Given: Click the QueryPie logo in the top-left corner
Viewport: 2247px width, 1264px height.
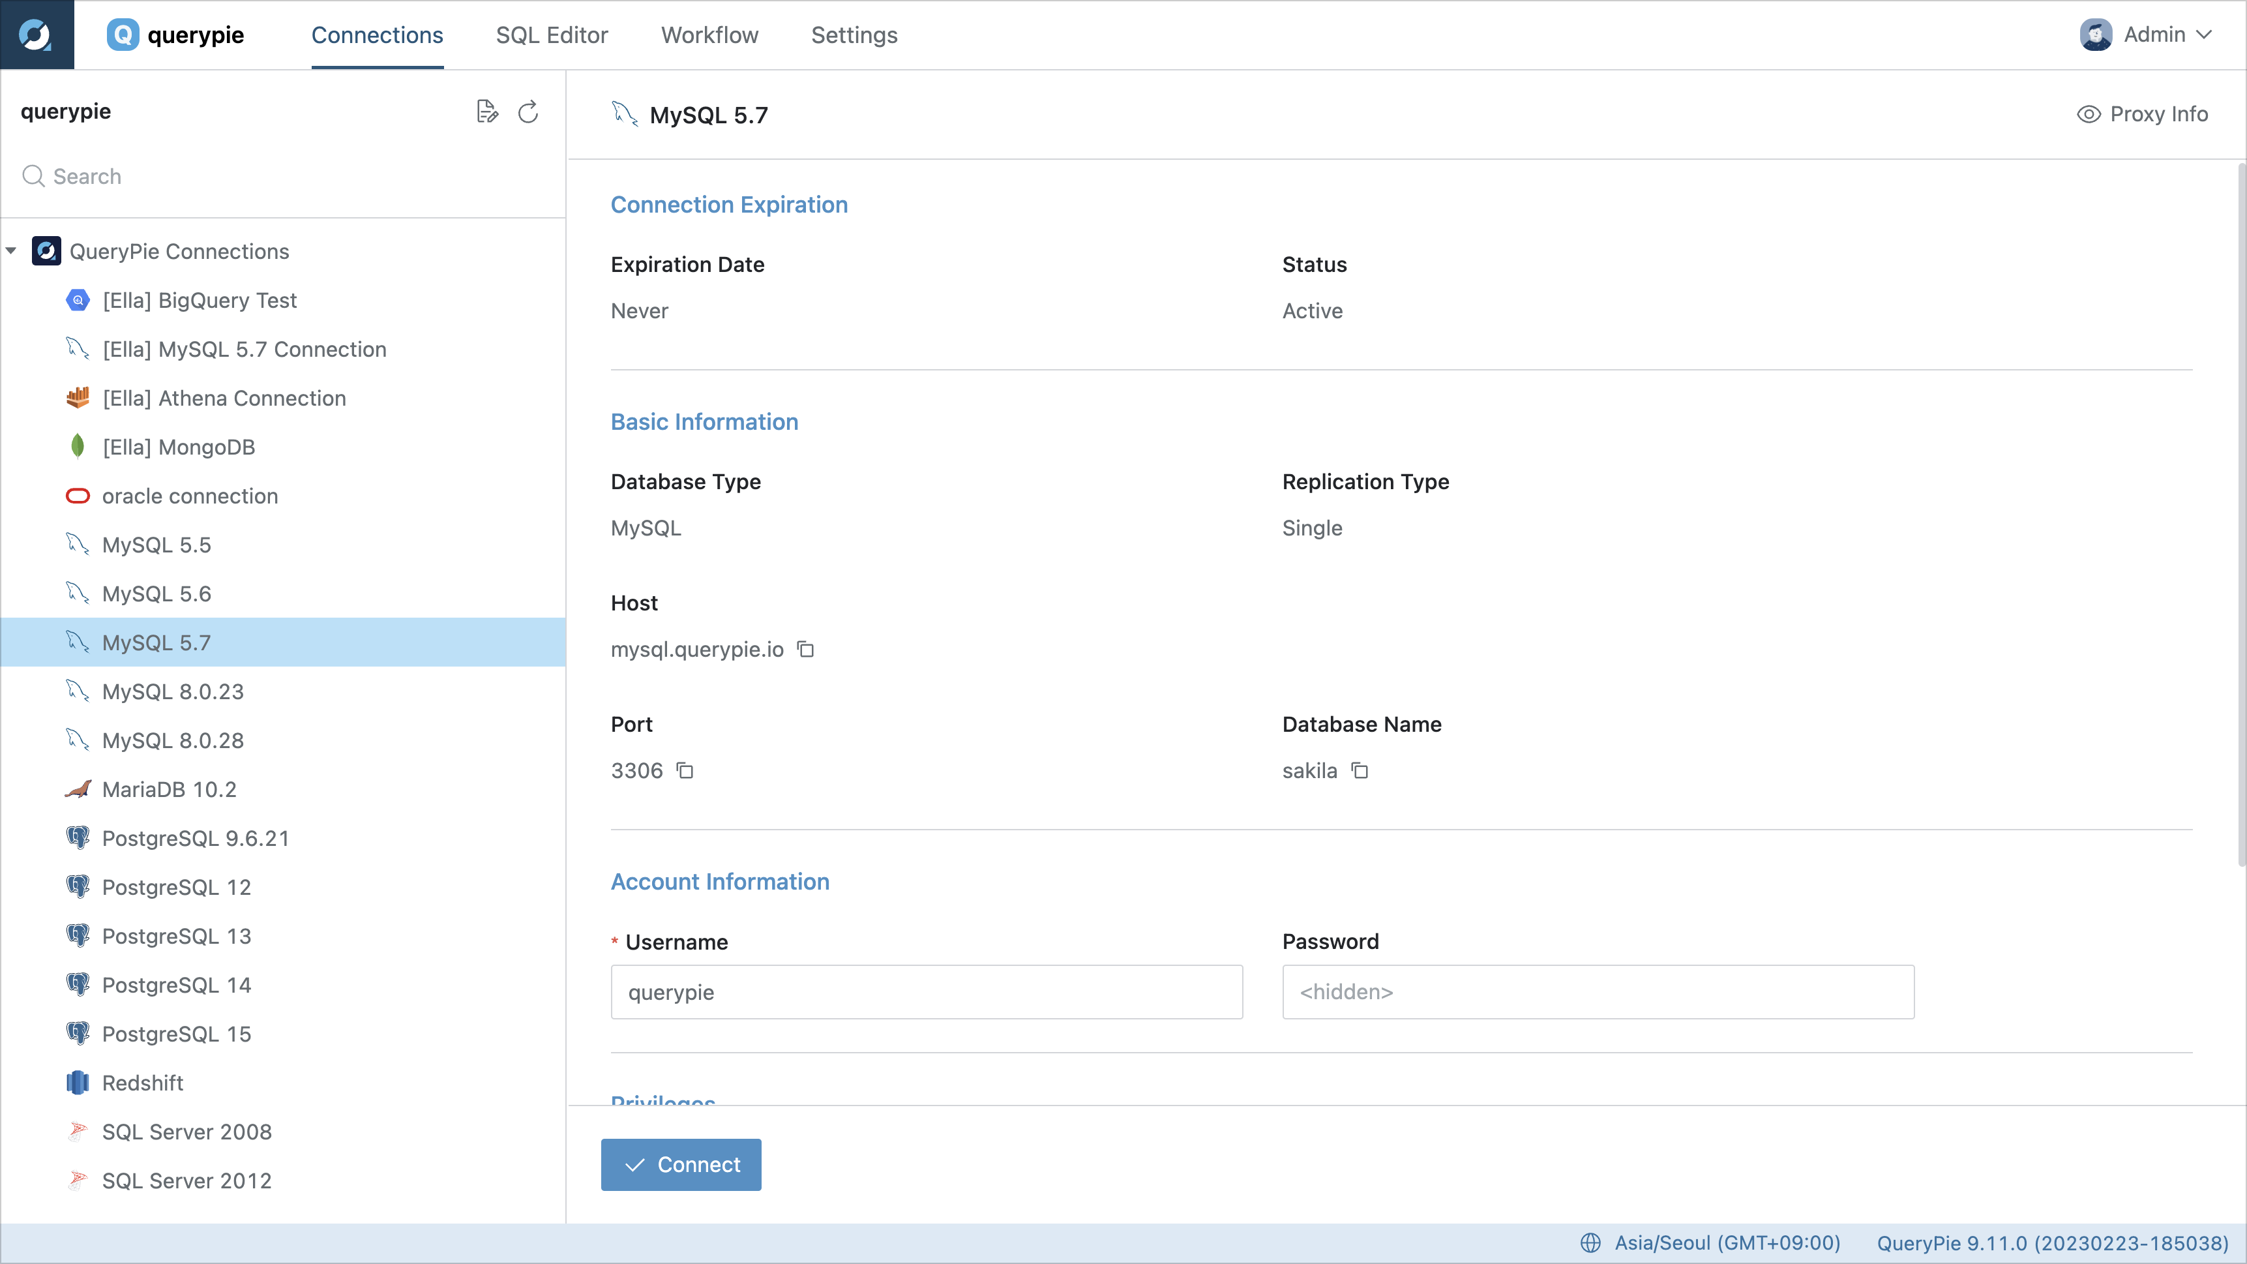Looking at the screenshot, I should (37, 35).
